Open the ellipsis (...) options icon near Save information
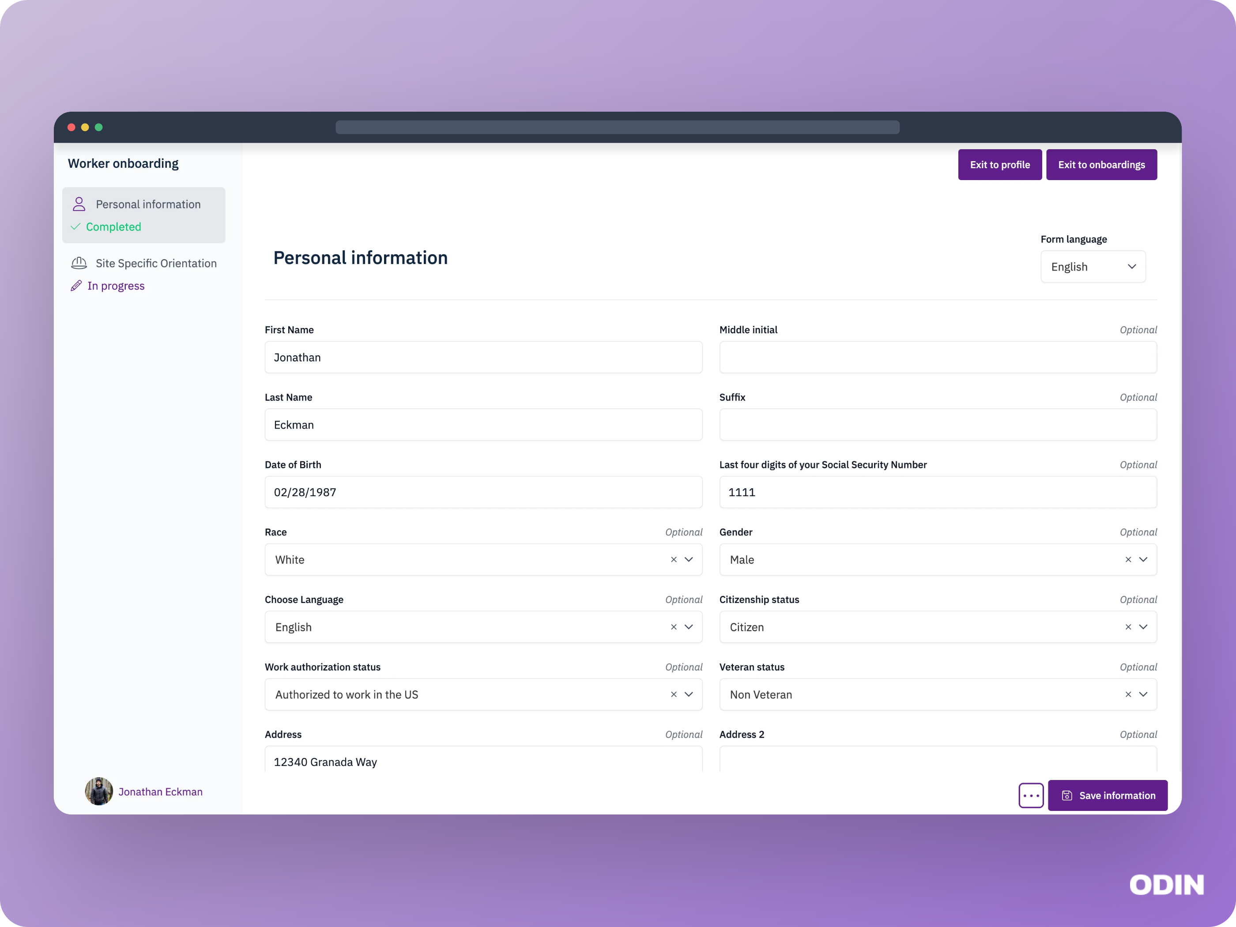Screen dimensions: 1236x927 pos(1031,795)
